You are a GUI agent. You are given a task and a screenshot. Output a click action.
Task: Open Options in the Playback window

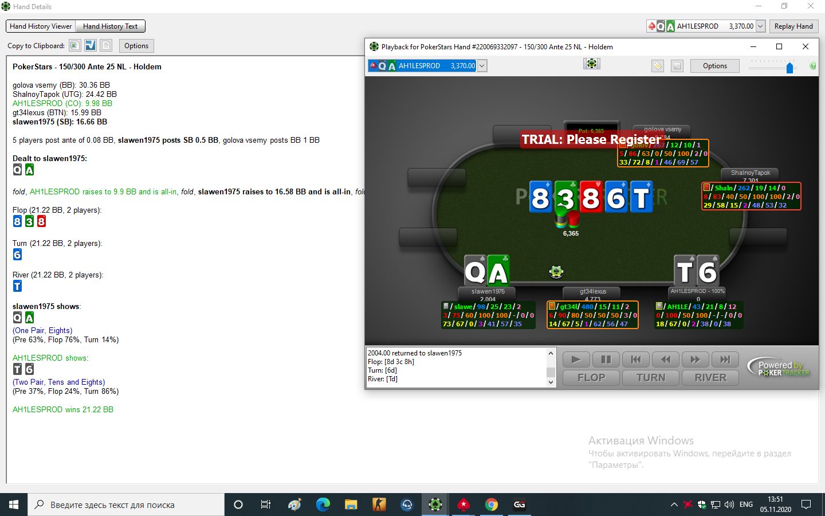pos(715,66)
